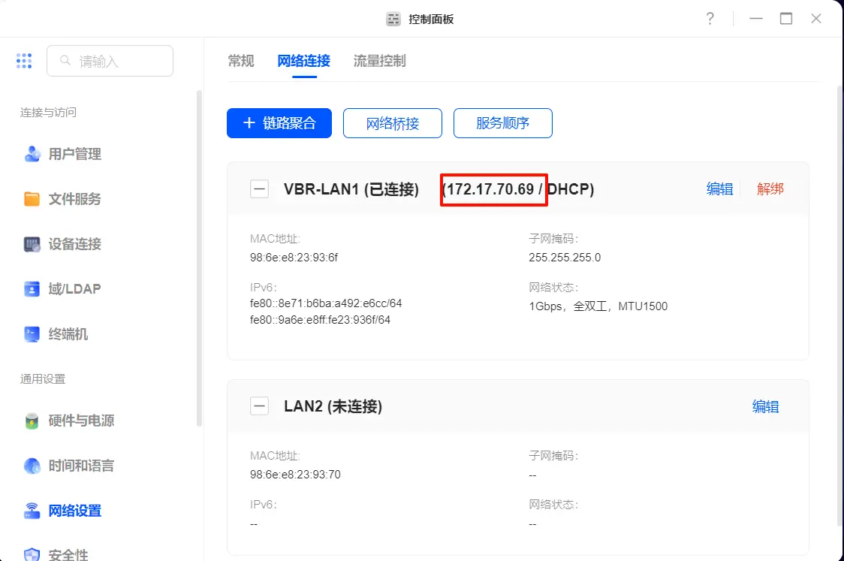This screenshot has width=844, height=561.
Task: Select the Device Connection (设备连接) icon
Action: tap(32, 244)
